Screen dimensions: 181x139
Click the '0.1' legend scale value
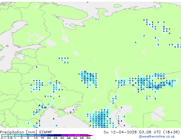[x=3, y=138]
